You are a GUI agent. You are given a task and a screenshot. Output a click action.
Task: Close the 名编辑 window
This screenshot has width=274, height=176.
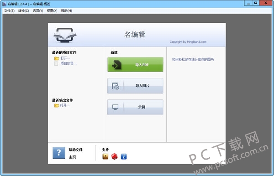(x=266, y=3)
